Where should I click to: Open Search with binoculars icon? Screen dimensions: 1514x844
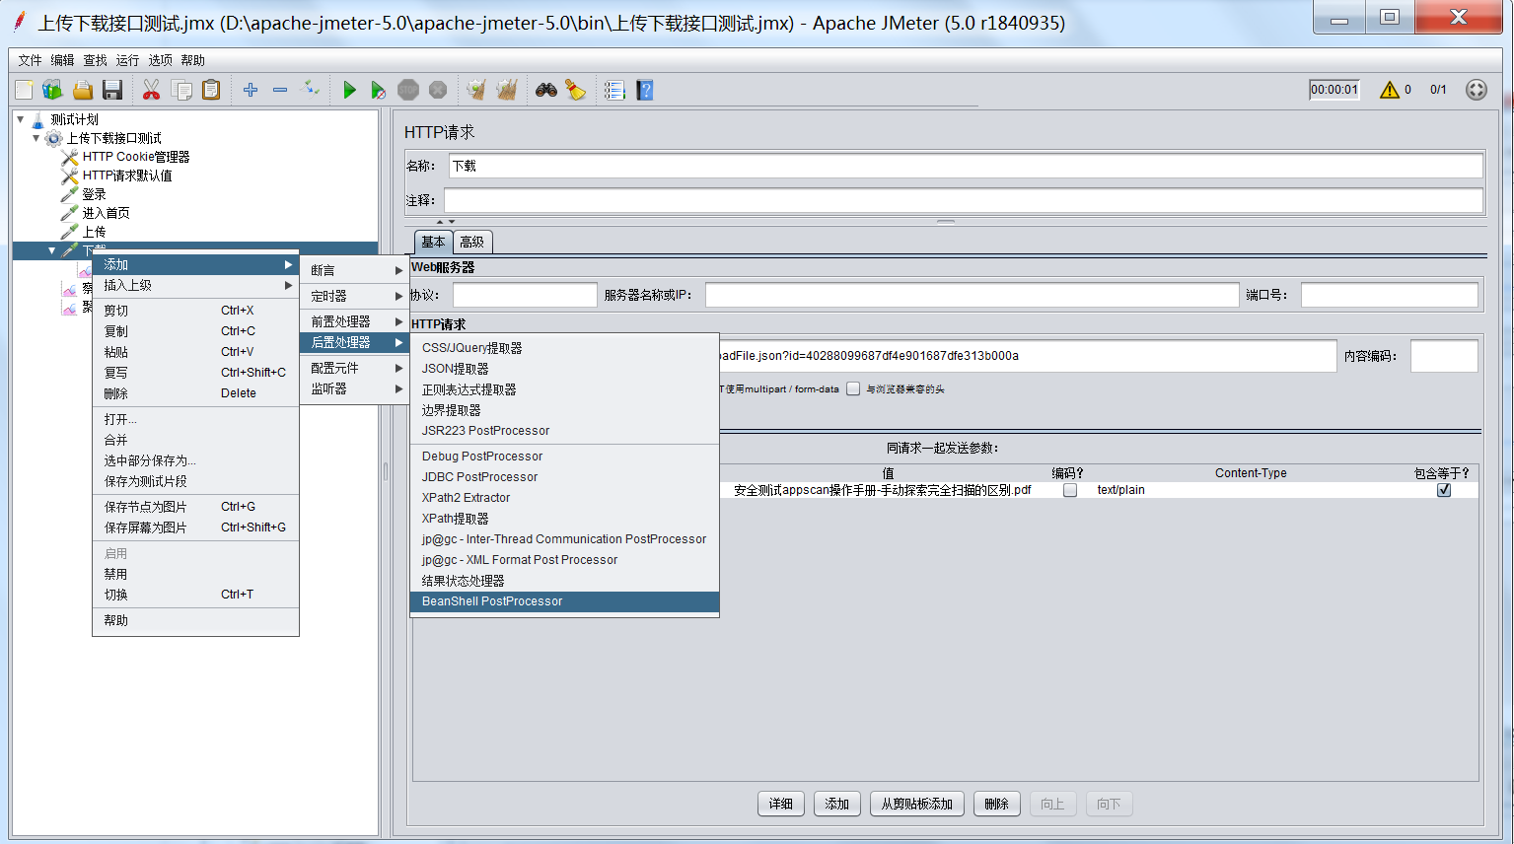point(546,90)
